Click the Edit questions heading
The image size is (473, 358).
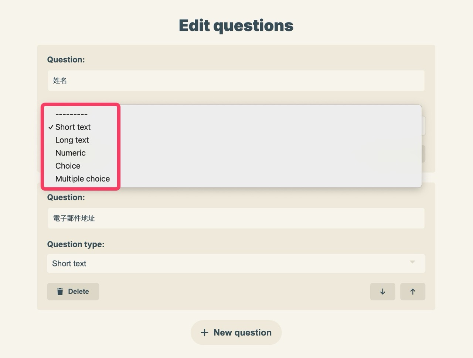pos(236,25)
